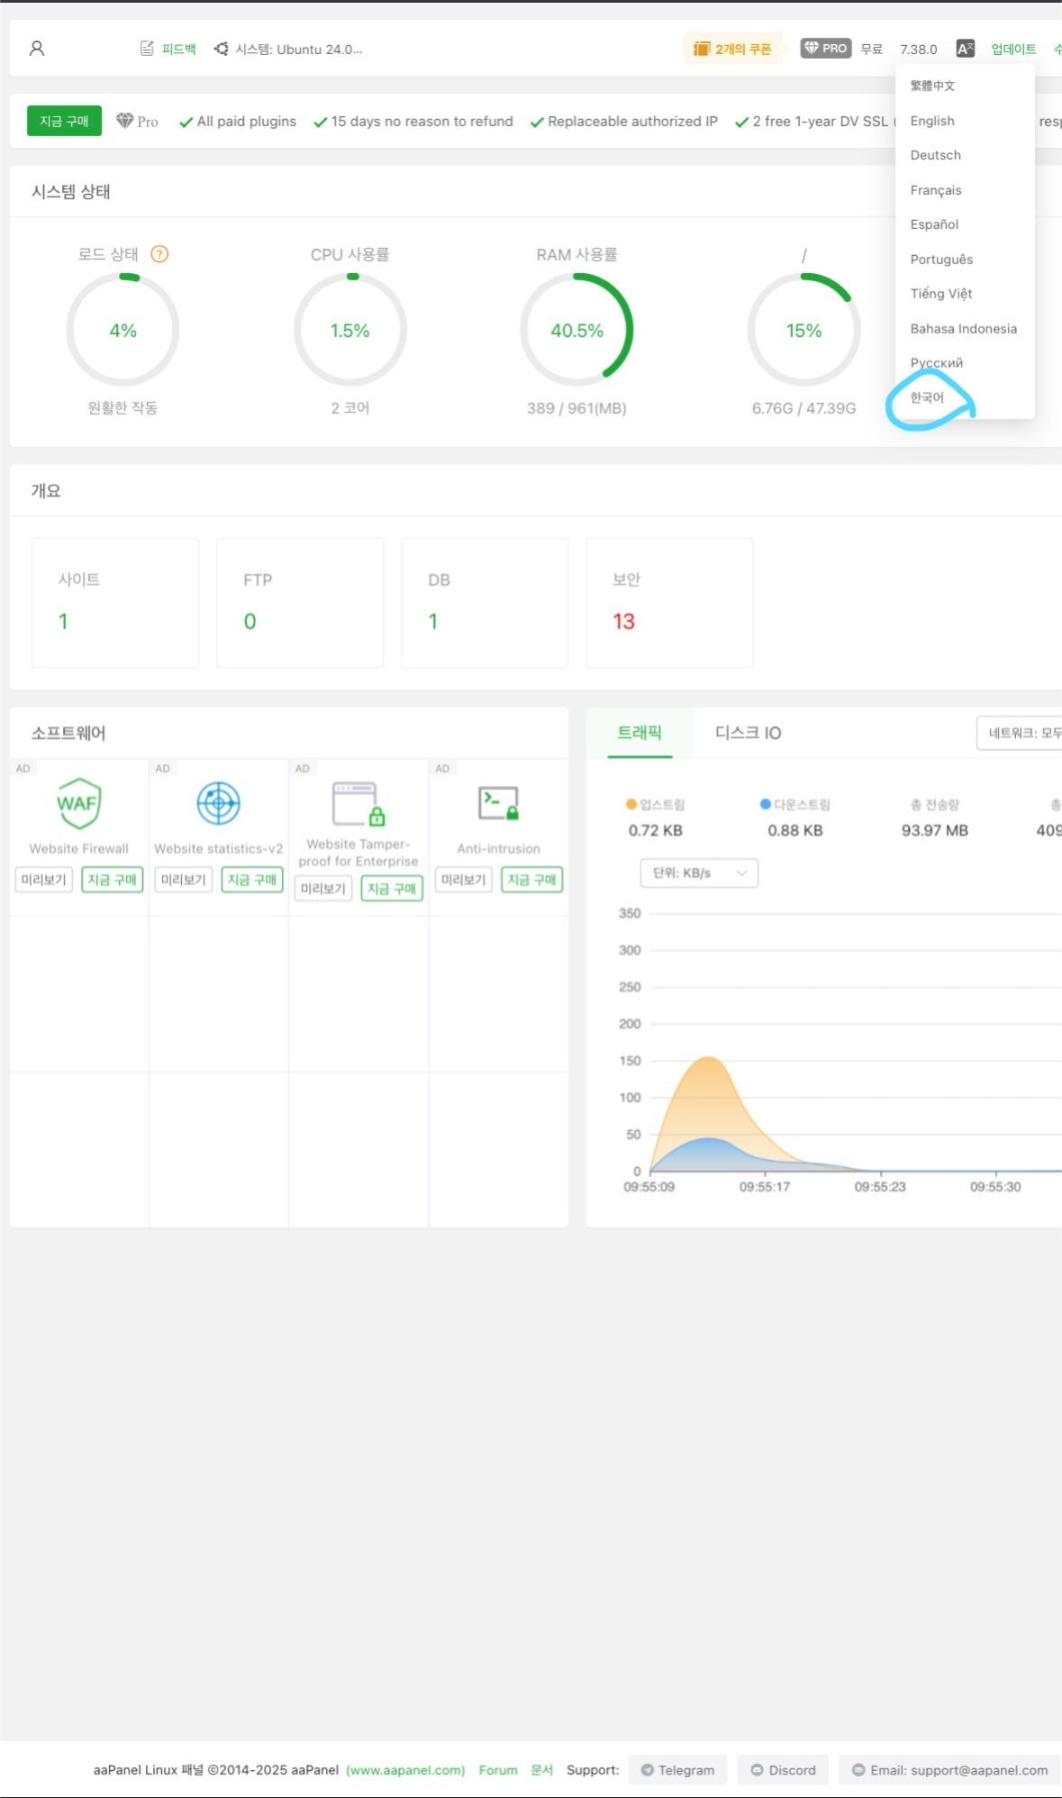Click the Website statistics-v2 icon
Viewport: 1062px width, 1798px height.
(218, 802)
